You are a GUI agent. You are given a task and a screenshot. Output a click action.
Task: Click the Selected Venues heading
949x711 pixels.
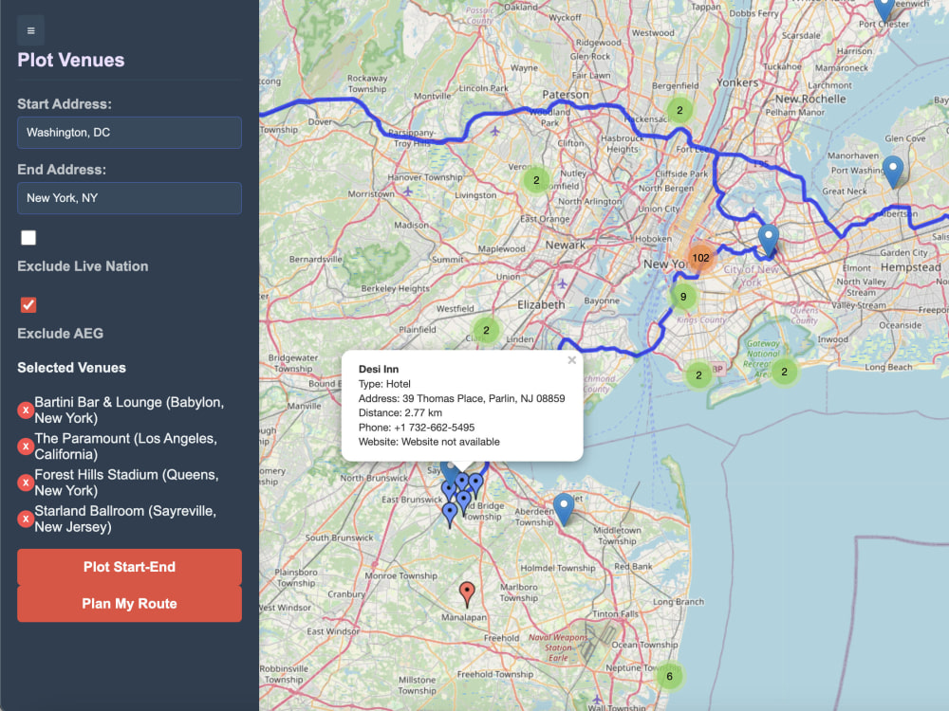(71, 368)
